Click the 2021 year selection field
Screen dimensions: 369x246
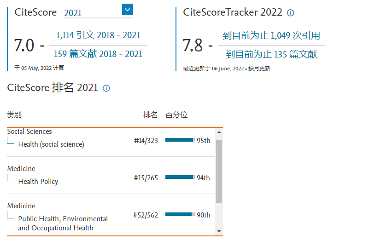coord(99,13)
